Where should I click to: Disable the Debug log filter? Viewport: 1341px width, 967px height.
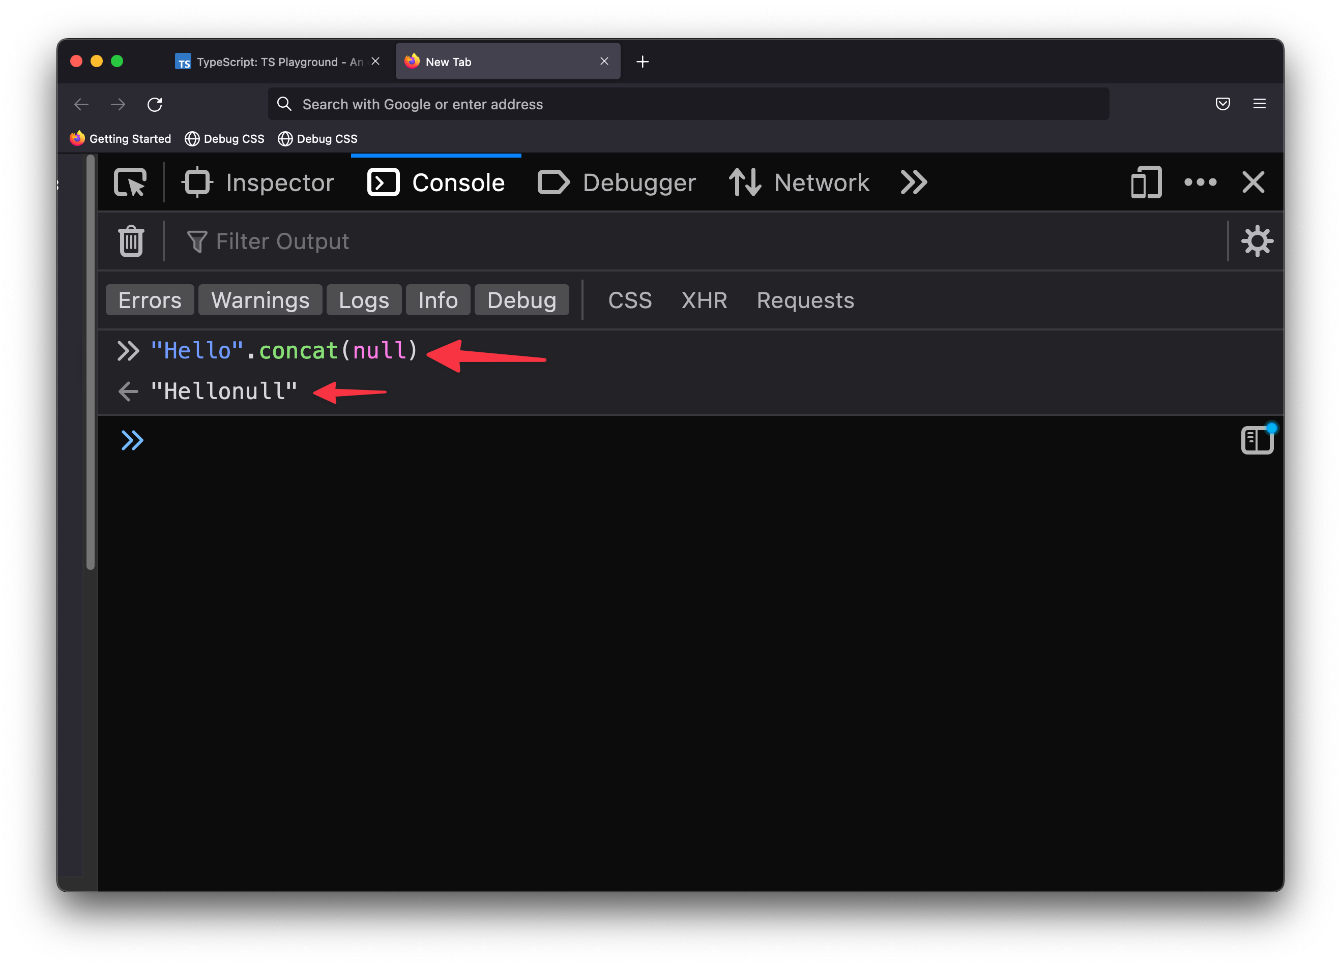pos(521,299)
